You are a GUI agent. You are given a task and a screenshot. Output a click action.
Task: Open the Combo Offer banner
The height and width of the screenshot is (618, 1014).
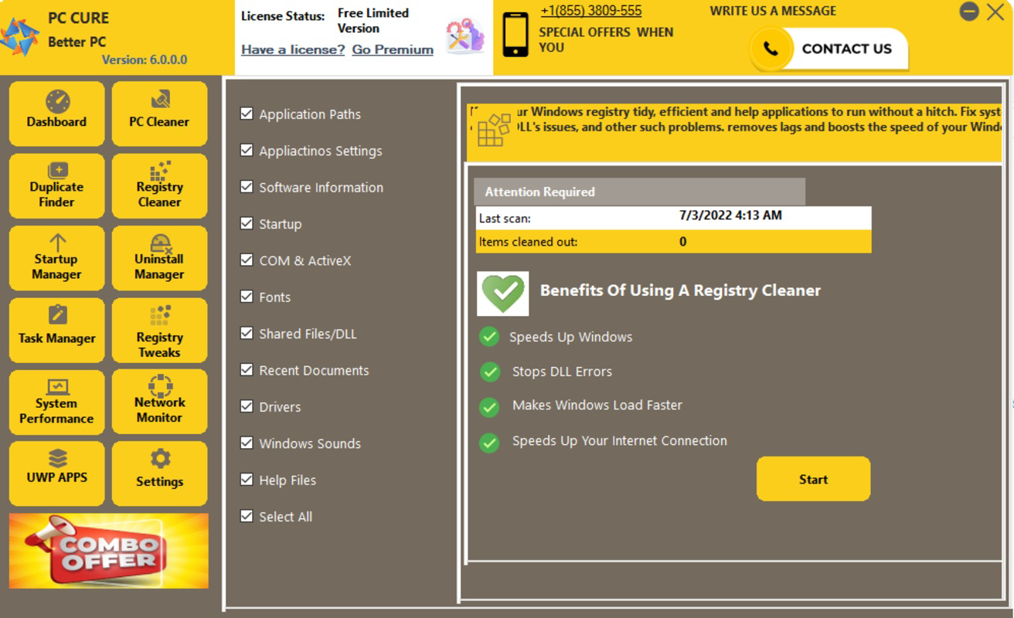click(x=109, y=551)
